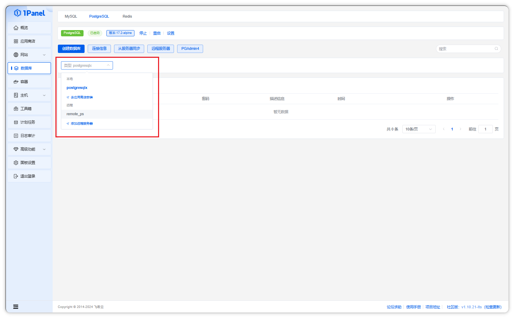
Task: Expand the 主机 submenu chevron
Action: (x=44, y=95)
